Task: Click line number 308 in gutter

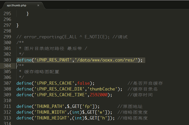Action: coord(7,89)
